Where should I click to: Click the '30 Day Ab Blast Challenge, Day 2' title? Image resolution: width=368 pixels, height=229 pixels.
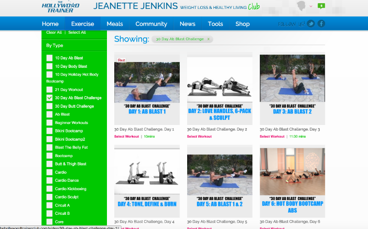[217, 129]
